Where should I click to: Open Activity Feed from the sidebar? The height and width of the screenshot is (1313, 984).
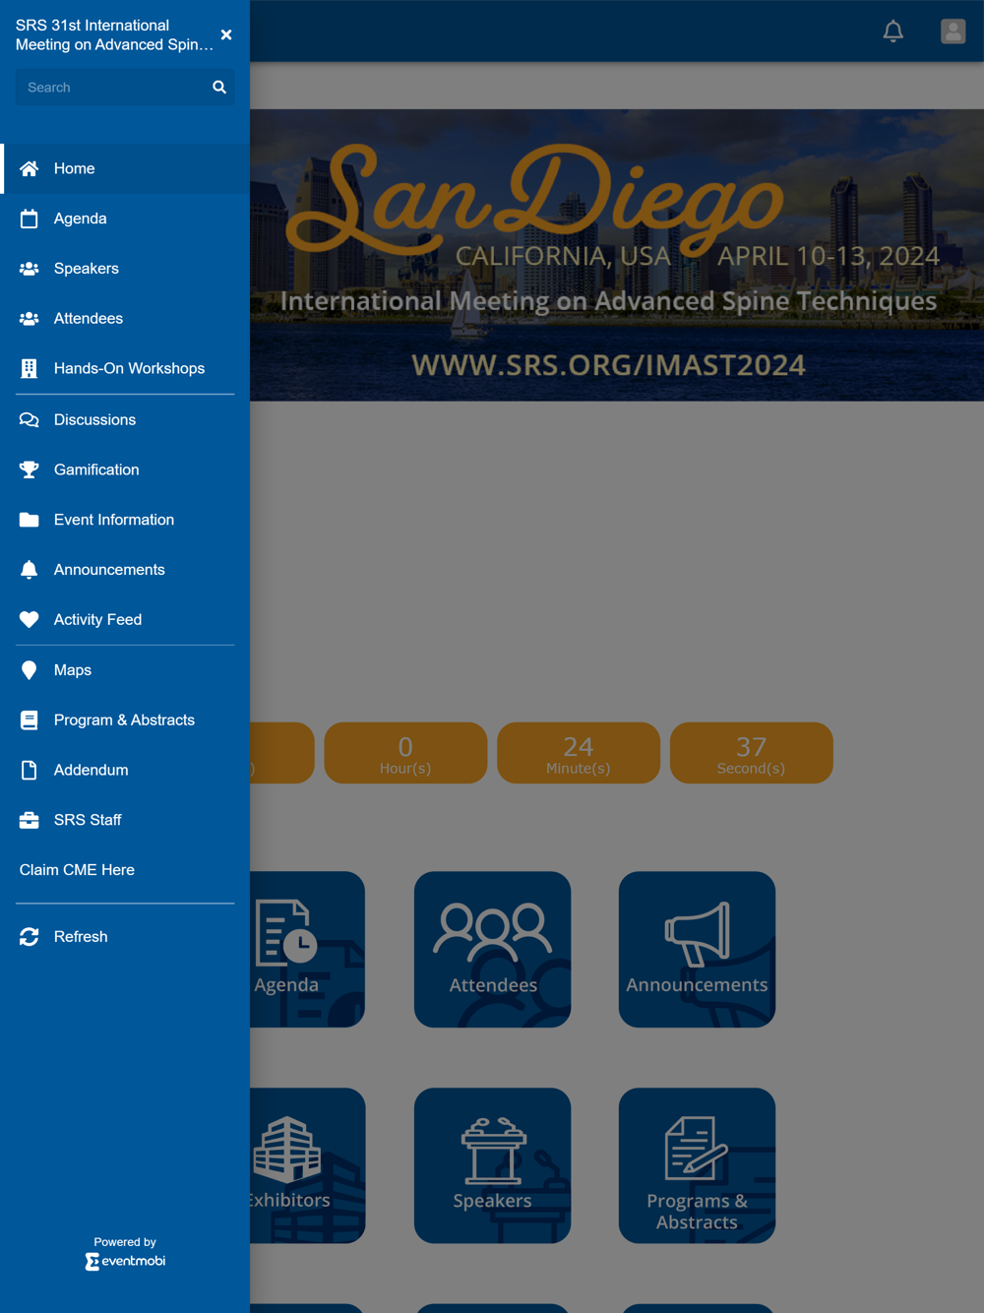(x=125, y=620)
